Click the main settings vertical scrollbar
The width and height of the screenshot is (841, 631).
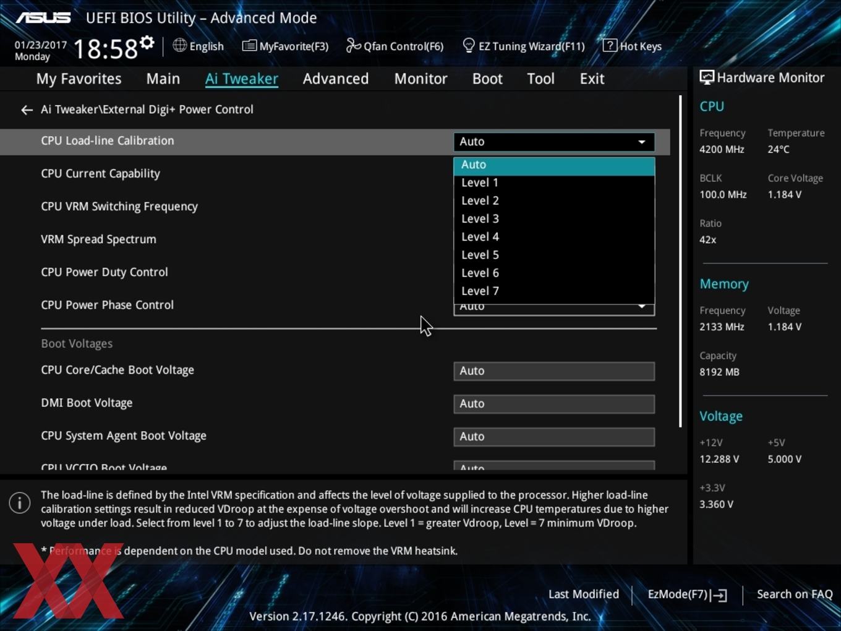[x=680, y=261]
